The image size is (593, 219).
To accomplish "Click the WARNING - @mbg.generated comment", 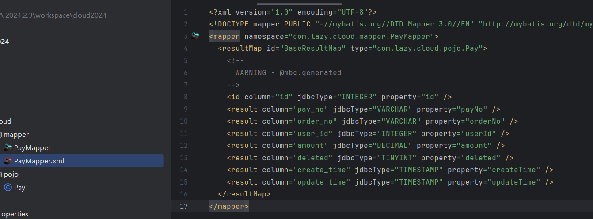I will point(289,73).
